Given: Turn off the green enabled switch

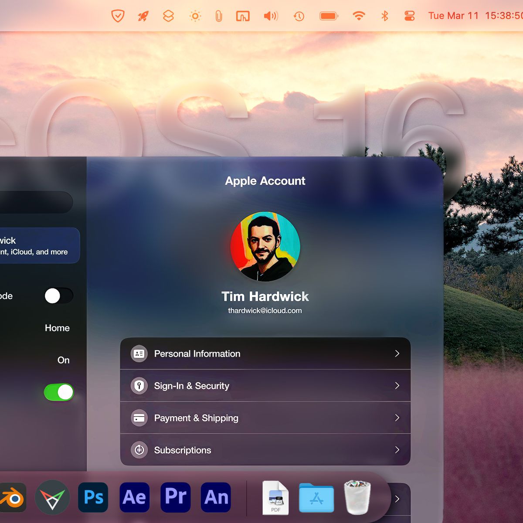Looking at the screenshot, I should (59, 392).
